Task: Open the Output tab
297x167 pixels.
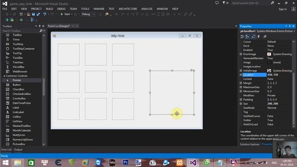Action: pos(18,149)
